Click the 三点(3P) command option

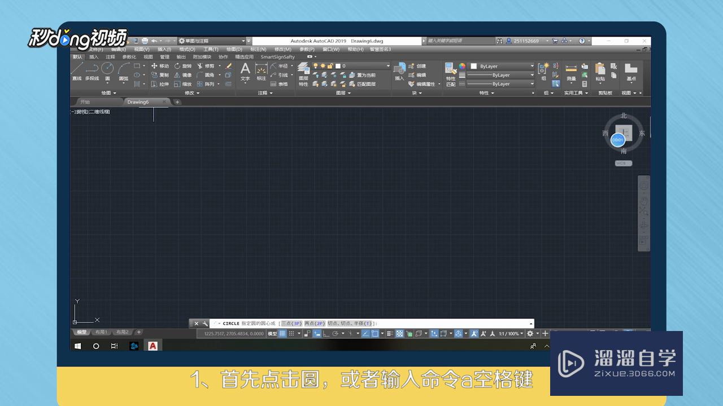point(291,324)
